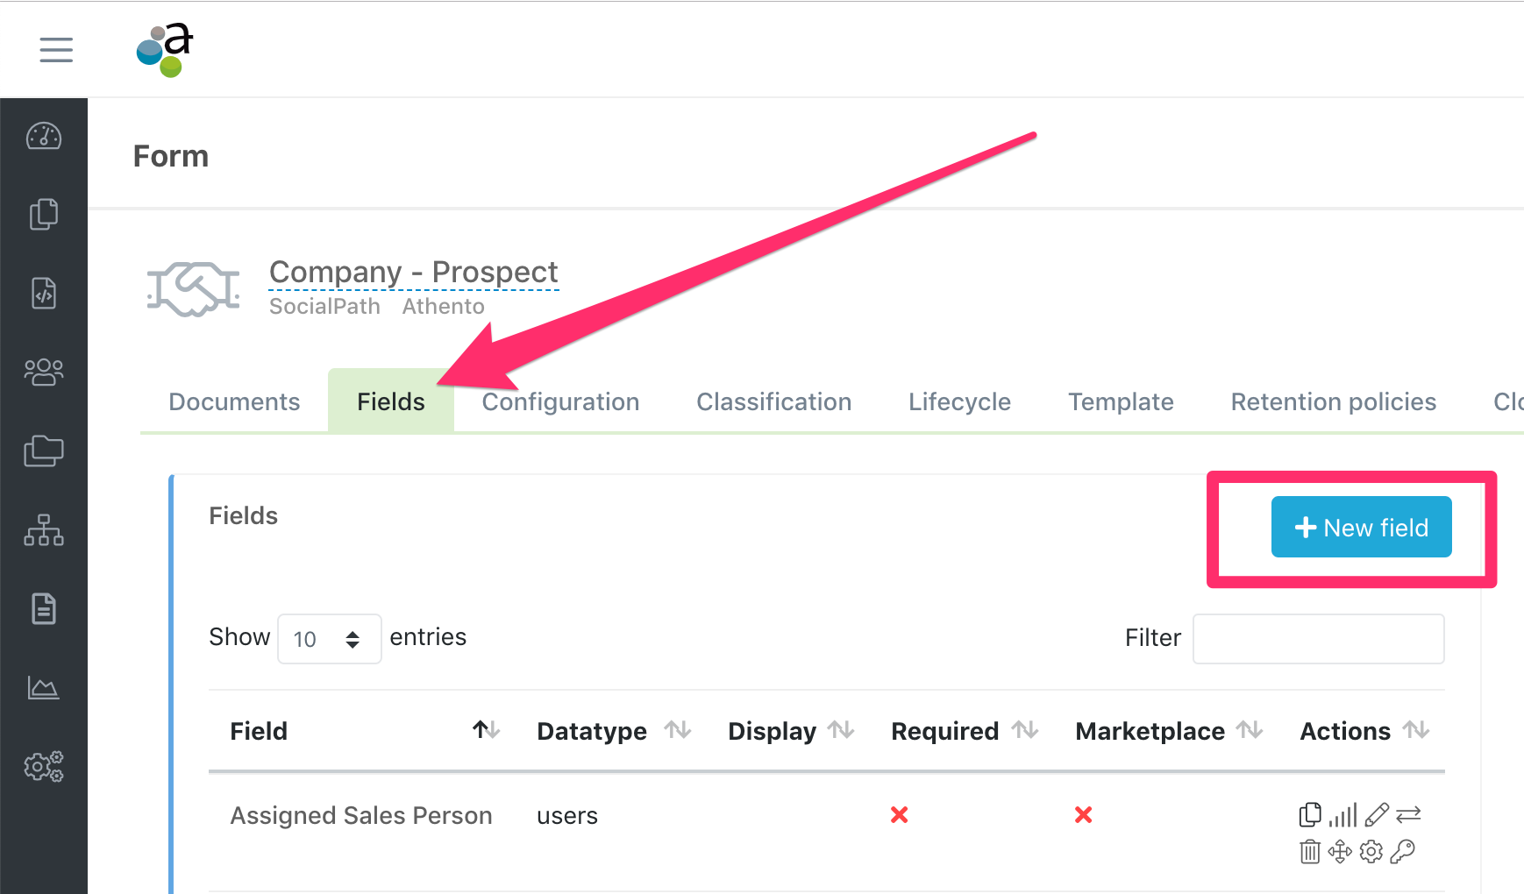The width and height of the screenshot is (1524, 894).
Task: Switch to the Lifecycle tab
Action: point(959,401)
